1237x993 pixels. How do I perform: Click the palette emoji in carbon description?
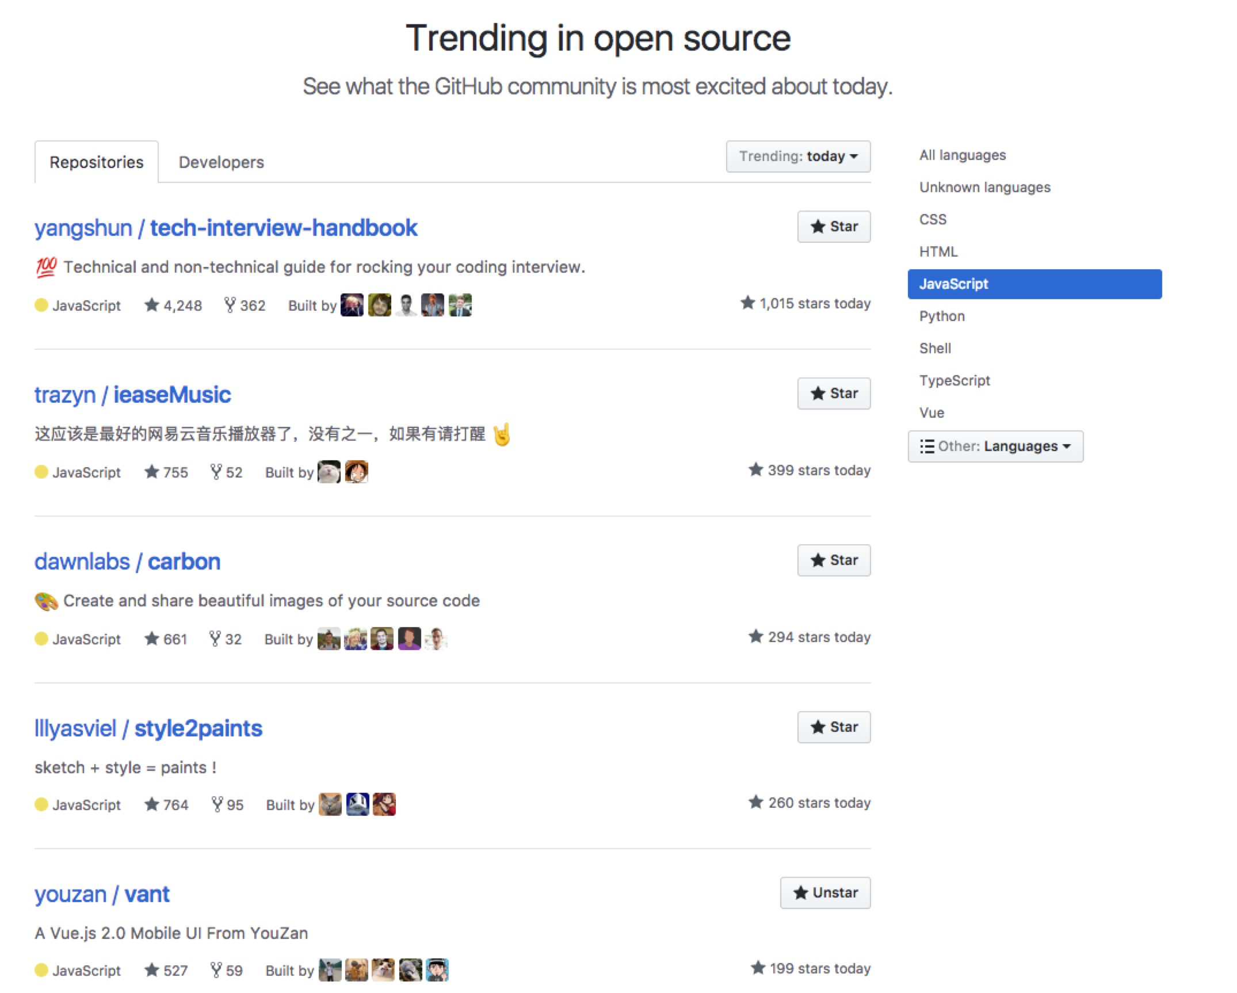(47, 602)
